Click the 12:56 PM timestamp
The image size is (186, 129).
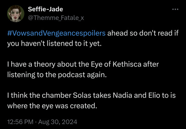[20, 122]
